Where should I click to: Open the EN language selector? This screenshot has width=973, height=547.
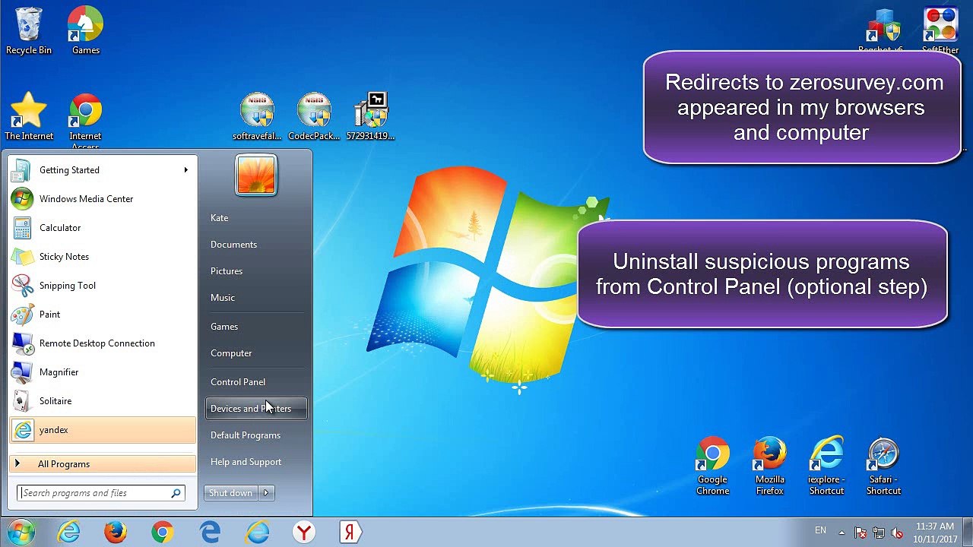820,530
